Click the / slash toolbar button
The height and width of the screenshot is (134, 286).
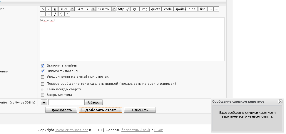click(x=55, y=14)
